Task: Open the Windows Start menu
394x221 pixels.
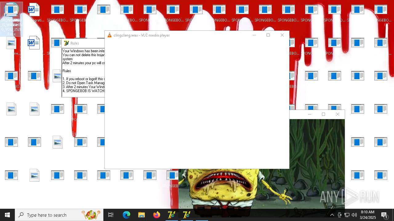Action: pos(7,215)
